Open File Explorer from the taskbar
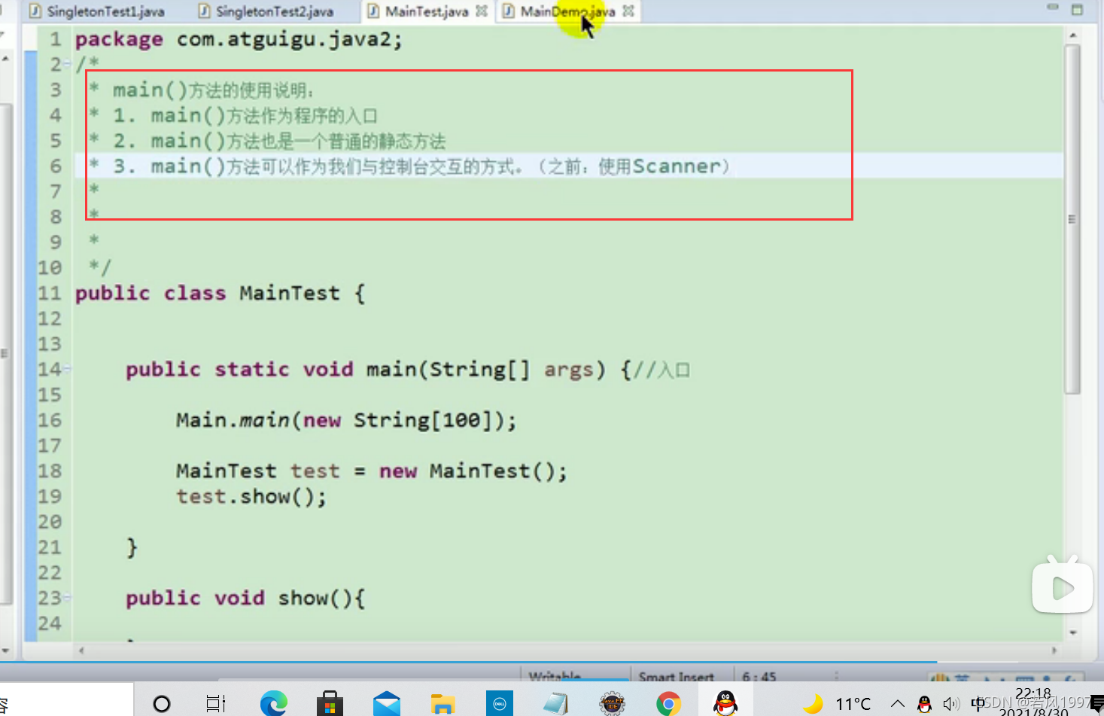 443,703
